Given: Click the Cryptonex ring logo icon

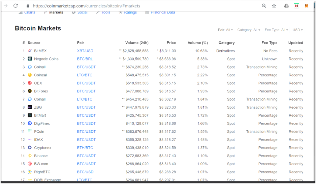Looking at the screenshot, I should click(30, 147).
